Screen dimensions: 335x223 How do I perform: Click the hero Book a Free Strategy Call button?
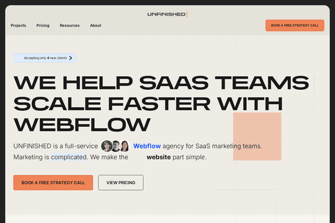click(53, 183)
